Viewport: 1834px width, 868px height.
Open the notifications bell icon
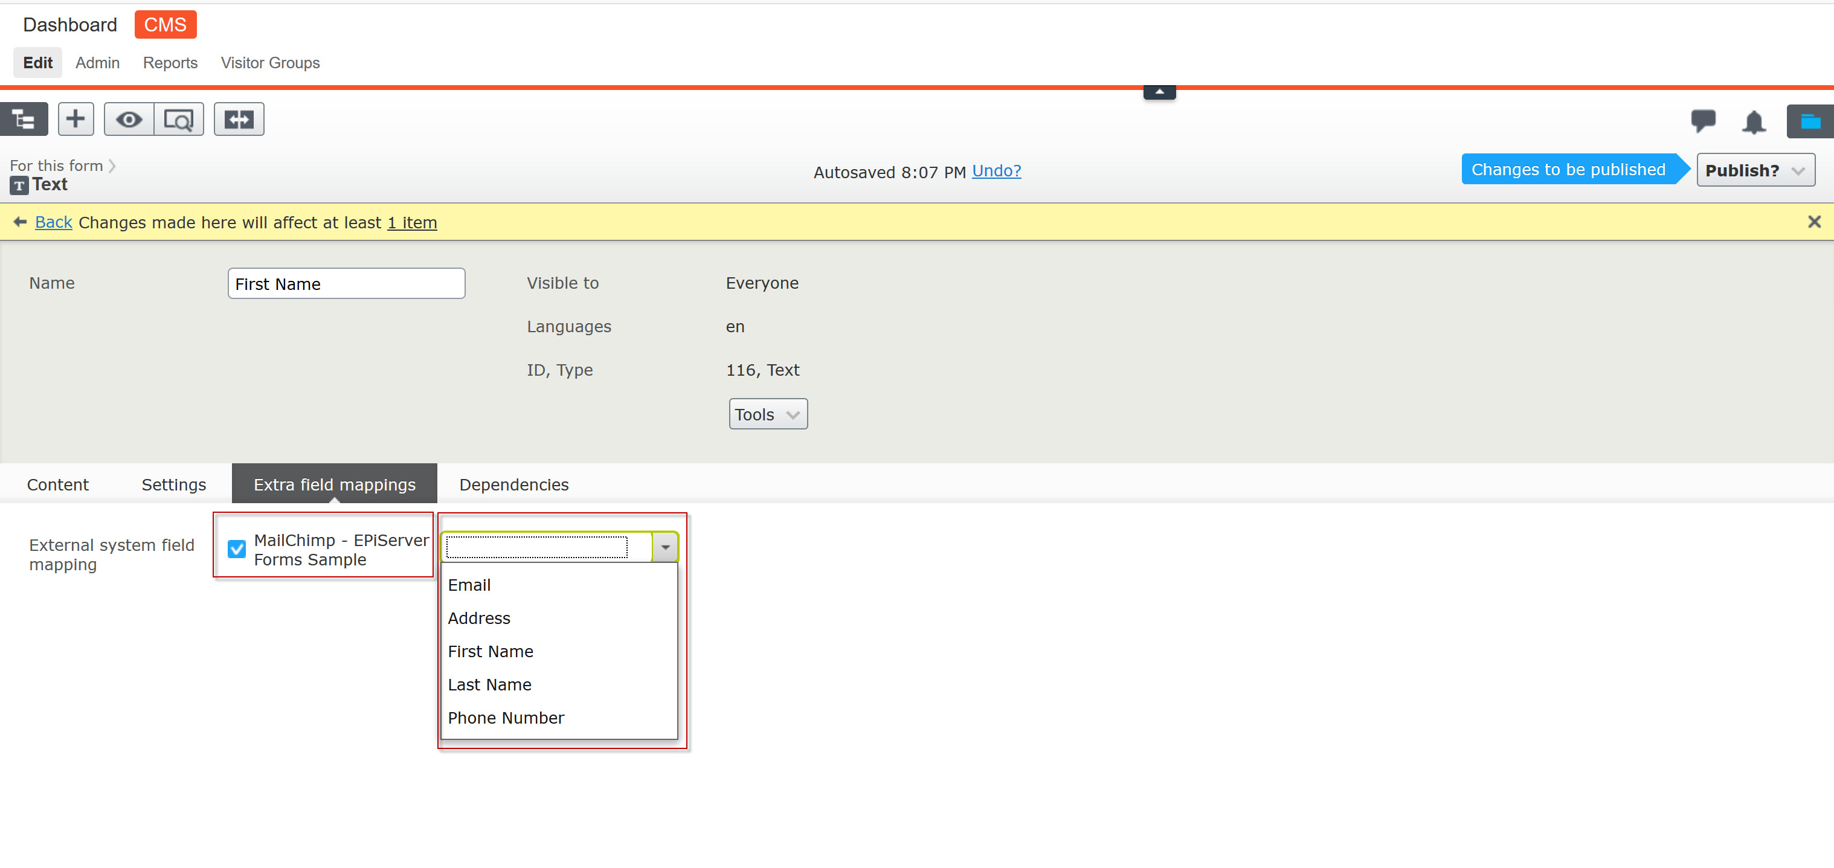coord(1753,122)
